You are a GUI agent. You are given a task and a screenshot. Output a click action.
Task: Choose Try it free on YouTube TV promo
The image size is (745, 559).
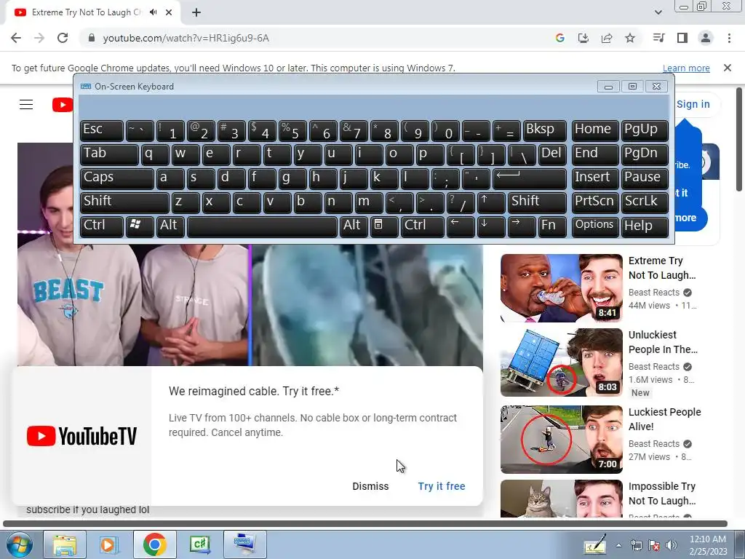click(442, 486)
